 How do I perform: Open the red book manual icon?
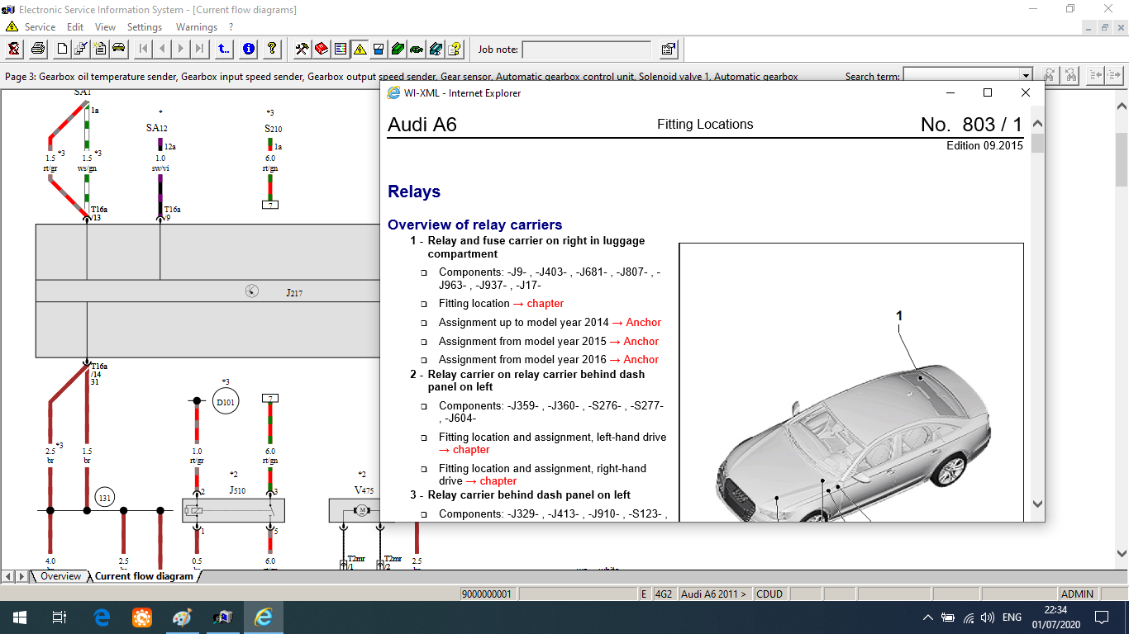(322, 49)
